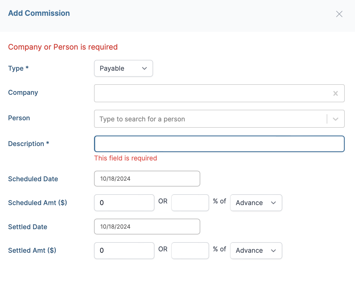The width and height of the screenshot is (355, 281).
Task: Click the Settled Amt percent input
Action: [190, 251]
